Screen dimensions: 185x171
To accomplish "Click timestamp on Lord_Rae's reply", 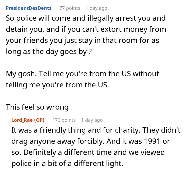I will 92,120.
